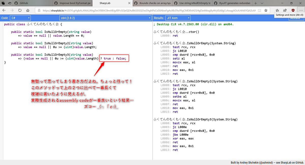The height and width of the screenshot is (165, 305).
Task: Switch to Improve bool.TryFormat tab
Action: tap(72, 3)
